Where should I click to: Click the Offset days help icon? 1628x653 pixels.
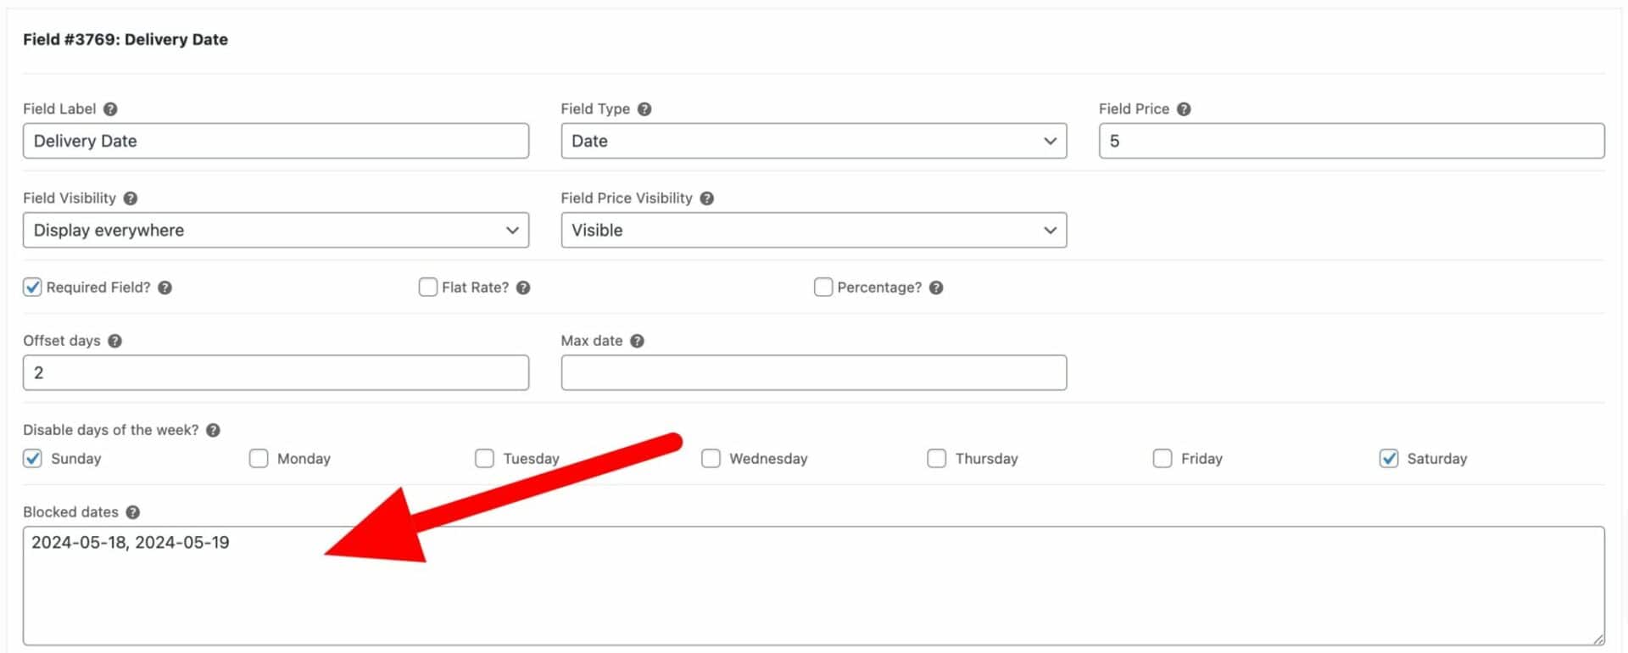click(x=114, y=341)
